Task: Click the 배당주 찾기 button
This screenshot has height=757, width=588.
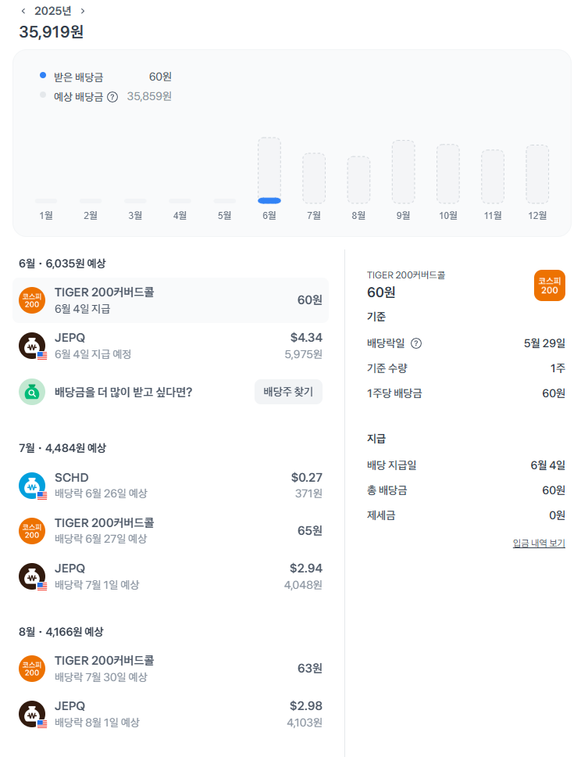Action: click(288, 392)
